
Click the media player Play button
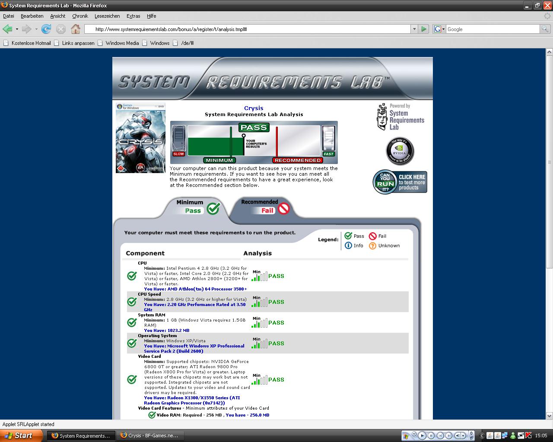tap(422, 436)
